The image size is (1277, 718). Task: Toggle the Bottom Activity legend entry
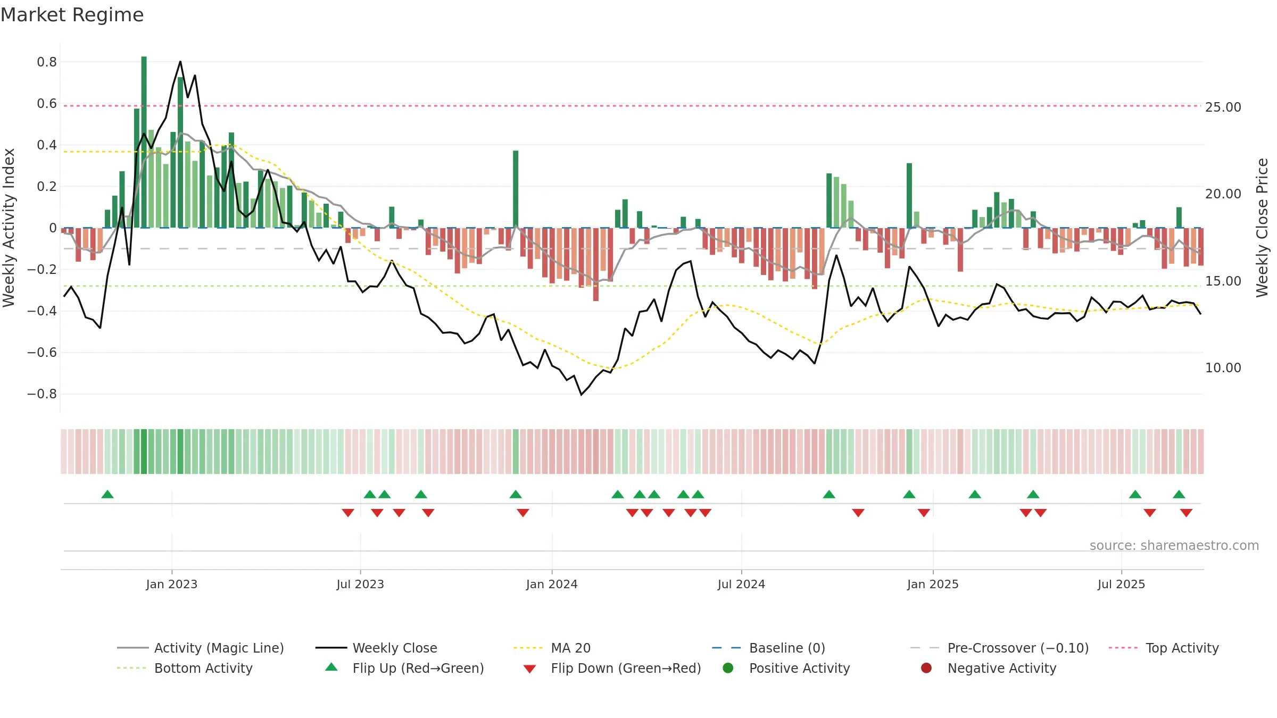[x=185, y=668]
